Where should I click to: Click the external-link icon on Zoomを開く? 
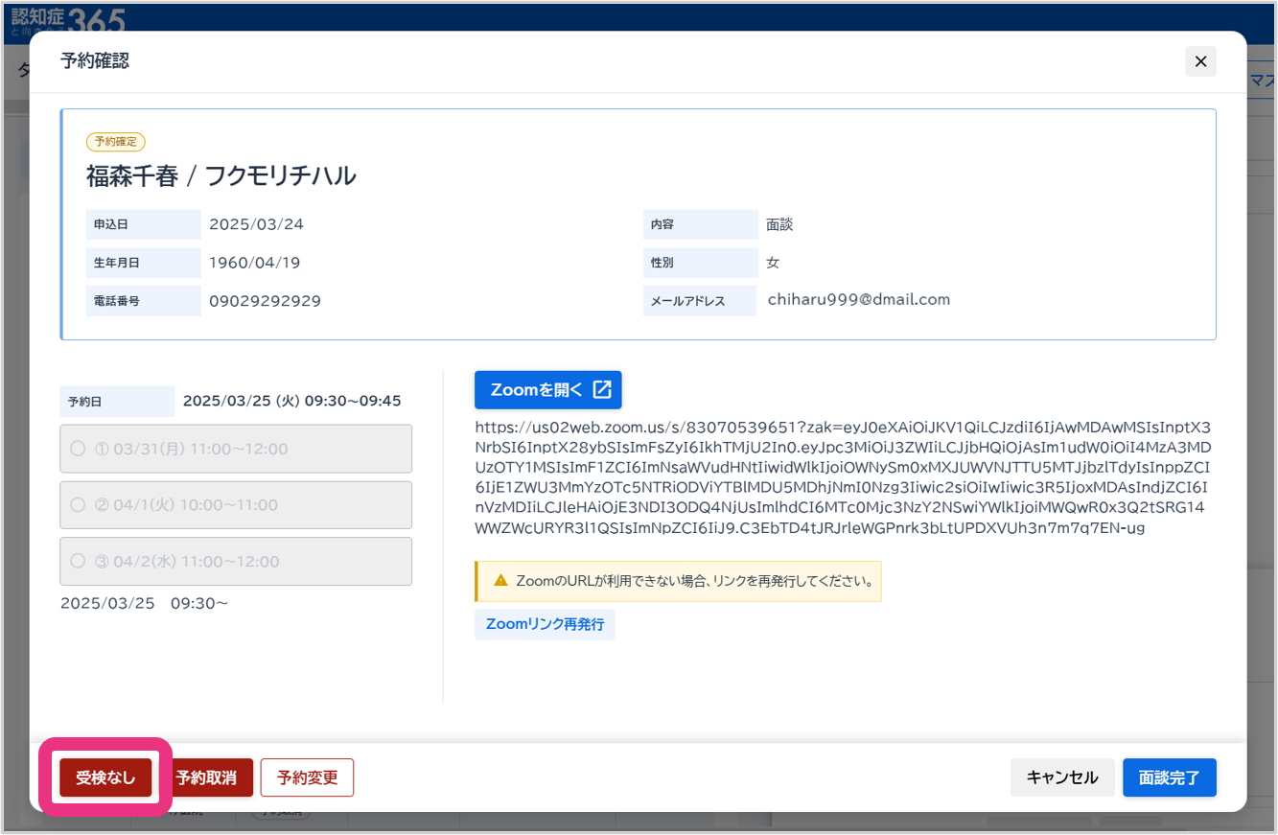click(x=602, y=389)
